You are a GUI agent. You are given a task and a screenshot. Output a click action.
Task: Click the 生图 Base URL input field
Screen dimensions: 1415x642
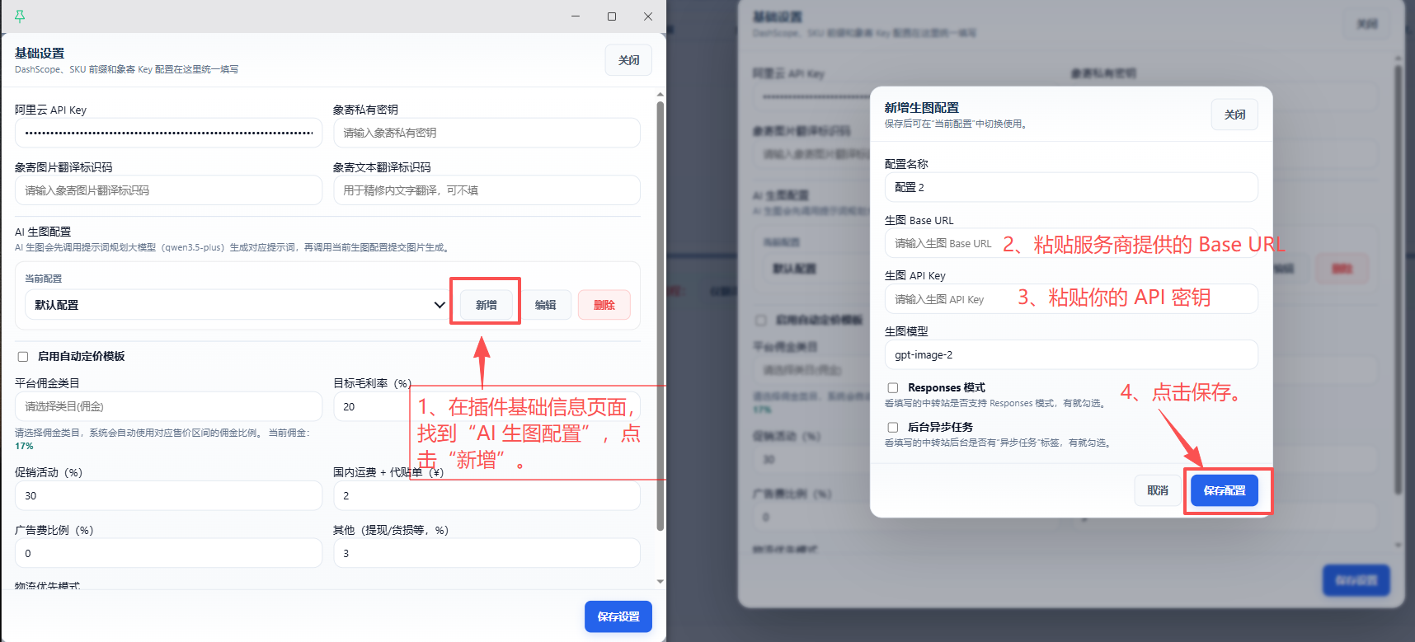pos(1071,243)
